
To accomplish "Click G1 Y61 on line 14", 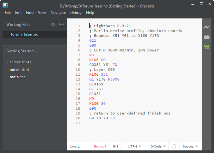I will click(96, 89).
